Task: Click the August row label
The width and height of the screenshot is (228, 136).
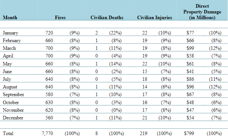Action: click(10, 87)
